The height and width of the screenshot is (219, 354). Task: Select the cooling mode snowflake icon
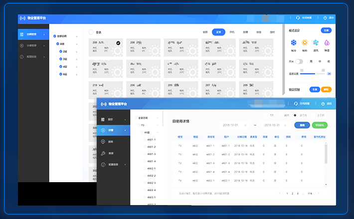(294, 43)
